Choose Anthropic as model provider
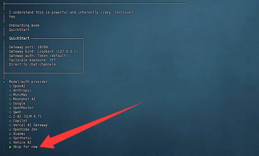 click(x=20, y=90)
